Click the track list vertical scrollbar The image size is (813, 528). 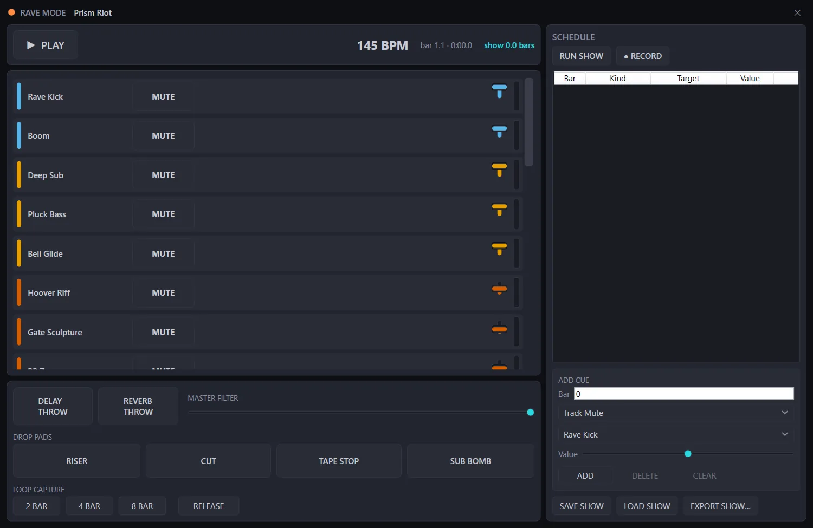pyautogui.click(x=529, y=122)
